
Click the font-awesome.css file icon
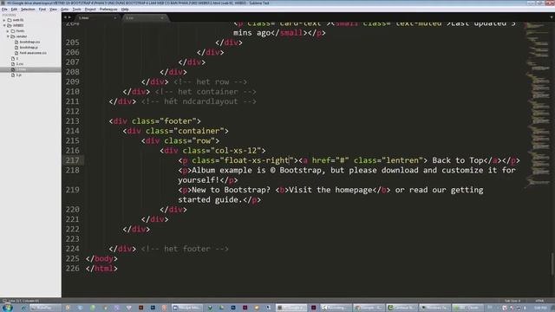point(16,53)
